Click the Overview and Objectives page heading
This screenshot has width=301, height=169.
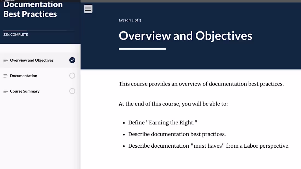point(185,36)
